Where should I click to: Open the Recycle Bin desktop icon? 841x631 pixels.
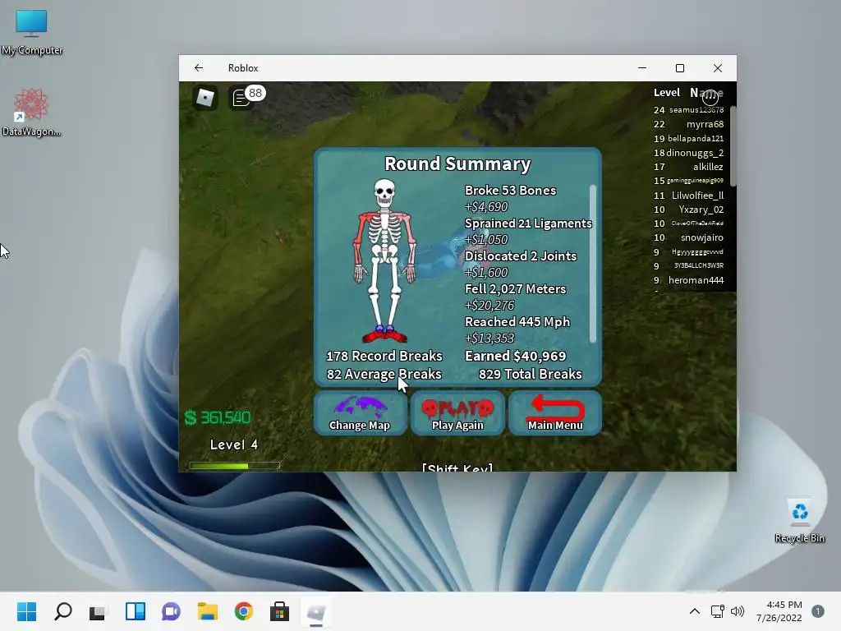(x=799, y=521)
